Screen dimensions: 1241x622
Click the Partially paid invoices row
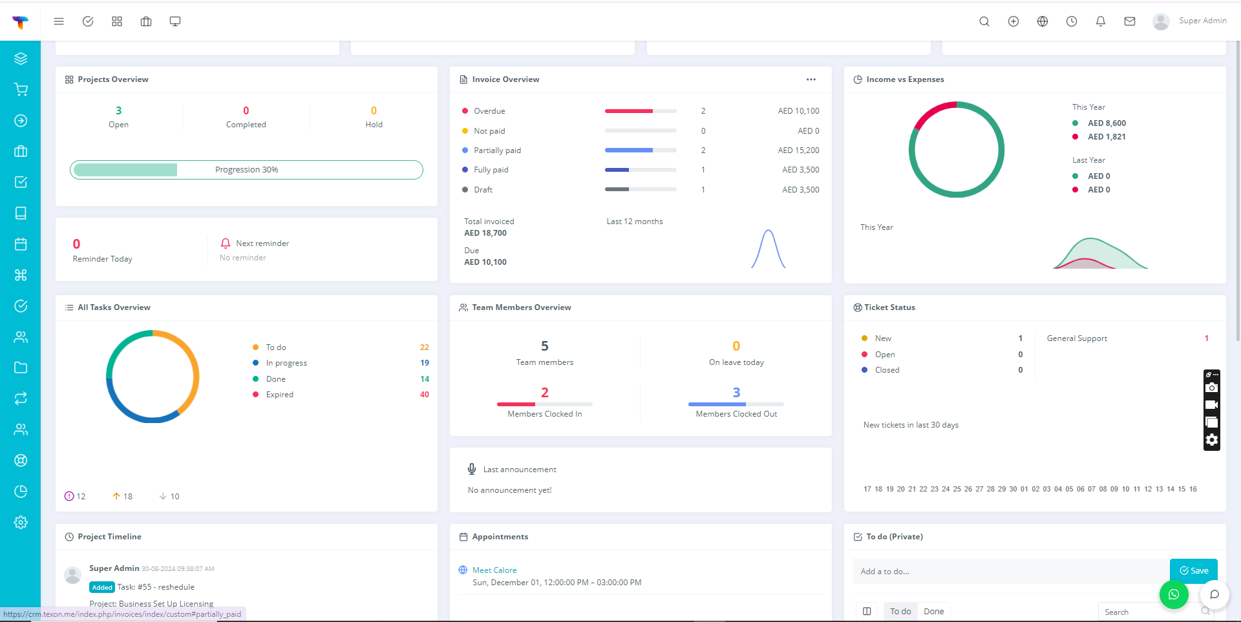[x=641, y=150]
